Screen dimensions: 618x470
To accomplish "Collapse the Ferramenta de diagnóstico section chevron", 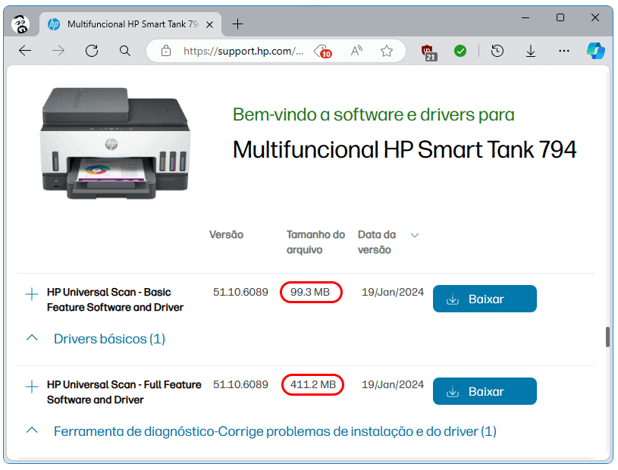I will tap(32, 431).
